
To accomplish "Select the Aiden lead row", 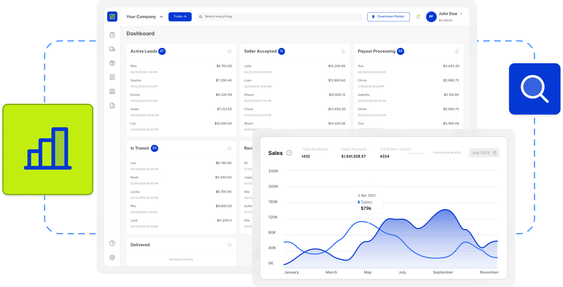I will click(181, 112).
